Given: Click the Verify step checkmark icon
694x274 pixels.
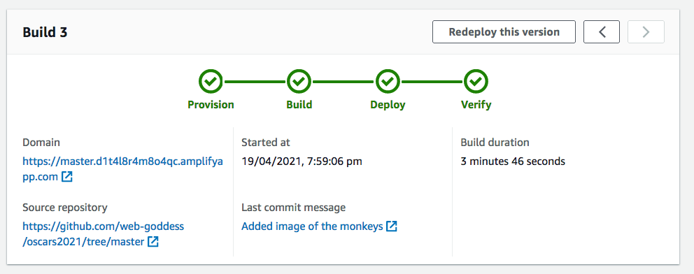Looking at the screenshot, I should tap(476, 82).
